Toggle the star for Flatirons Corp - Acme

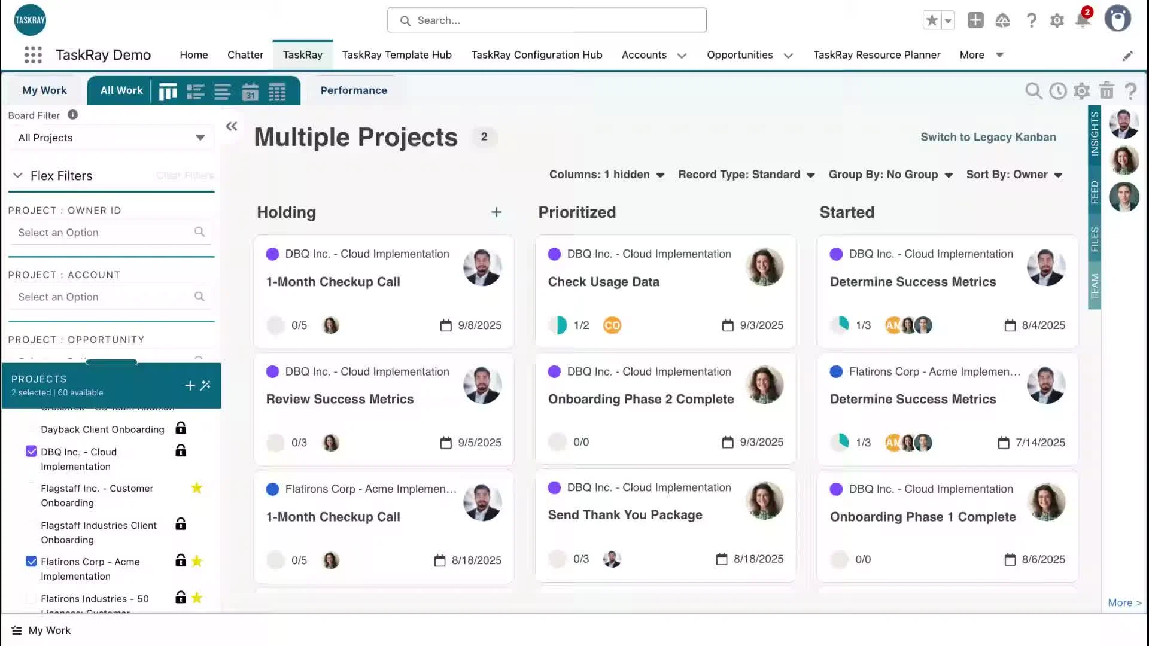197,561
